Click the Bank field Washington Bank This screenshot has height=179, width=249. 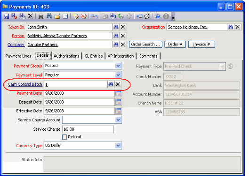(x=201, y=86)
